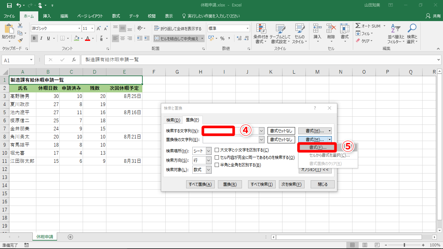Open the cell borders icon
Image resolution: width=443 pixels, height=249 pixels.
(63, 38)
